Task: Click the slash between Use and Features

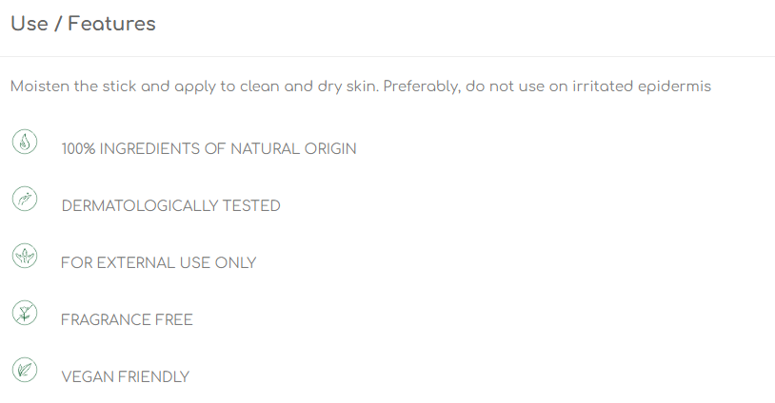Action: point(58,24)
